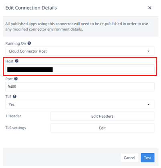The width and height of the screenshot is (161, 168).
Task: Test the connection with the blue button
Action: tap(147, 158)
